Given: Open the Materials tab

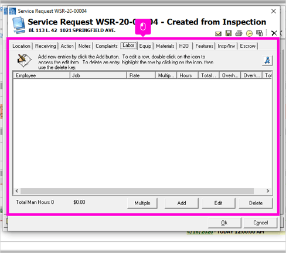Looking at the screenshot, I should (165, 46).
